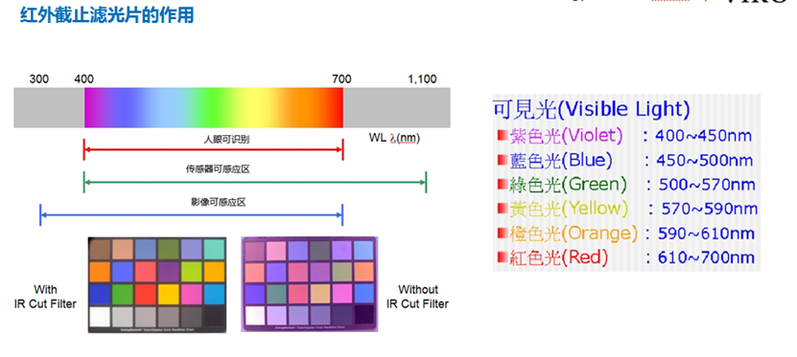Click the red bullet beside 紅色光(Red)
The height and width of the screenshot is (357, 797).
503,257
